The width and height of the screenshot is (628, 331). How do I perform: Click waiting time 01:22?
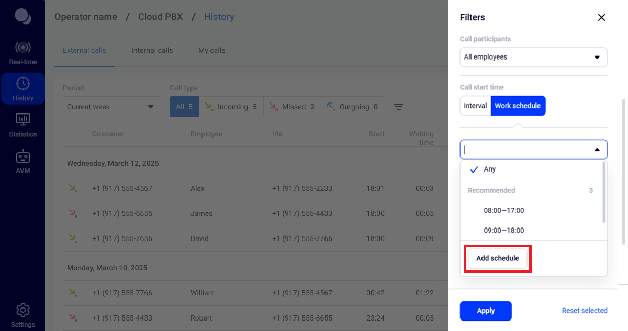[424, 293]
